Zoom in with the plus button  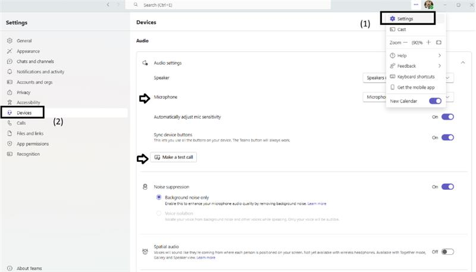(x=428, y=42)
